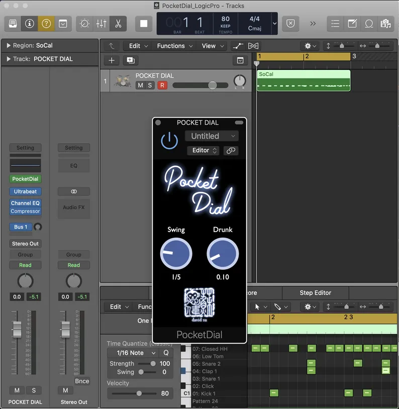The height and width of the screenshot is (409, 399).
Task: Select the SoCal region in Tracks
Action: [304, 80]
